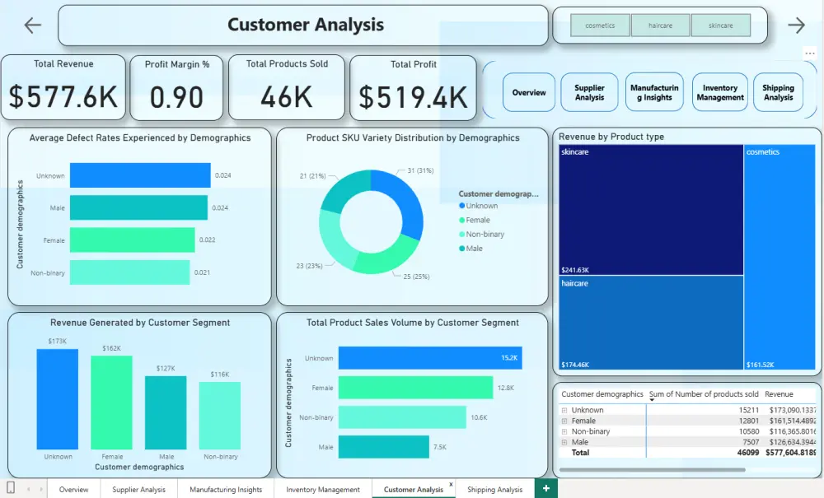Go to previous page tabs arrow
The width and height of the screenshot is (824, 498).
coord(28,489)
